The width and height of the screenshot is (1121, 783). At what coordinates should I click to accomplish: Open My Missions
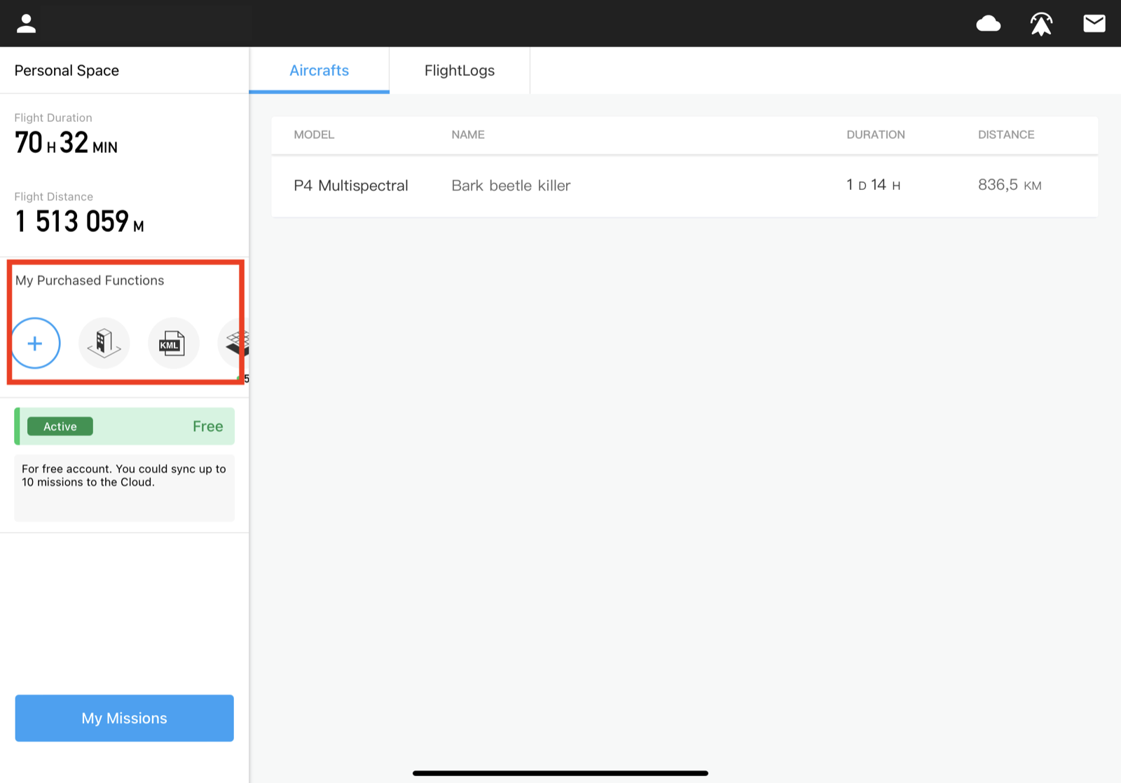coord(125,718)
